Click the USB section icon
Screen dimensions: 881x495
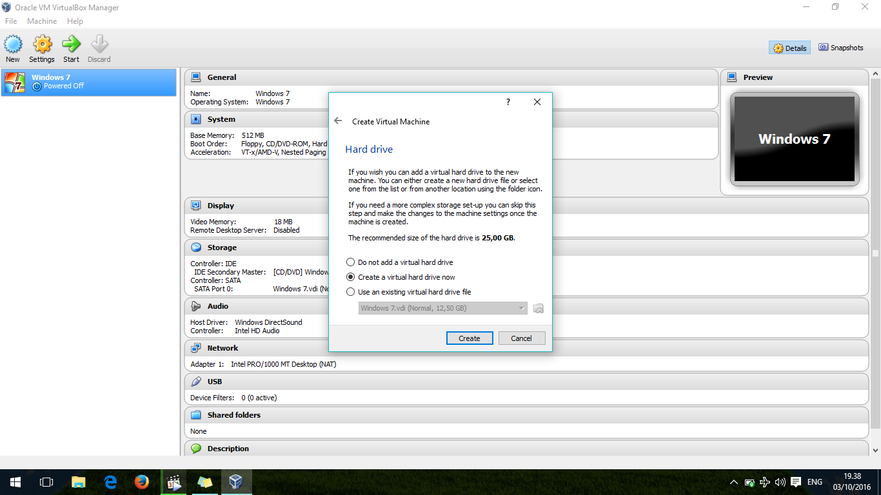point(197,382)
